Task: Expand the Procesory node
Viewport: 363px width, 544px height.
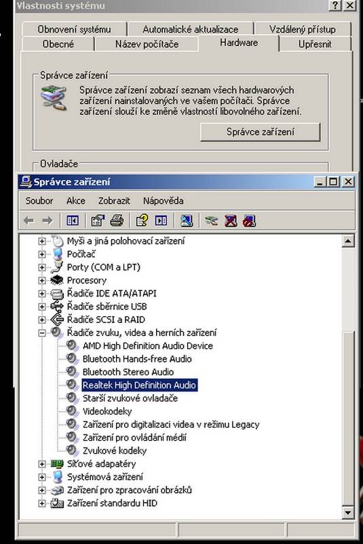Action: pos(42,280)
